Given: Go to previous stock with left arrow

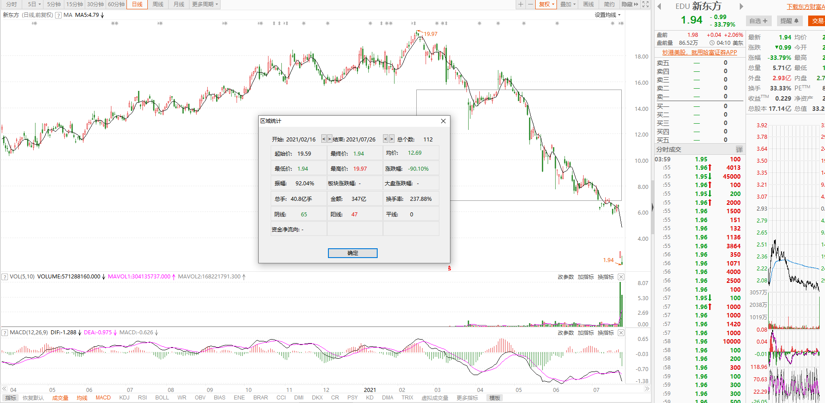Looking at the screenshot, I should point(659,6).
